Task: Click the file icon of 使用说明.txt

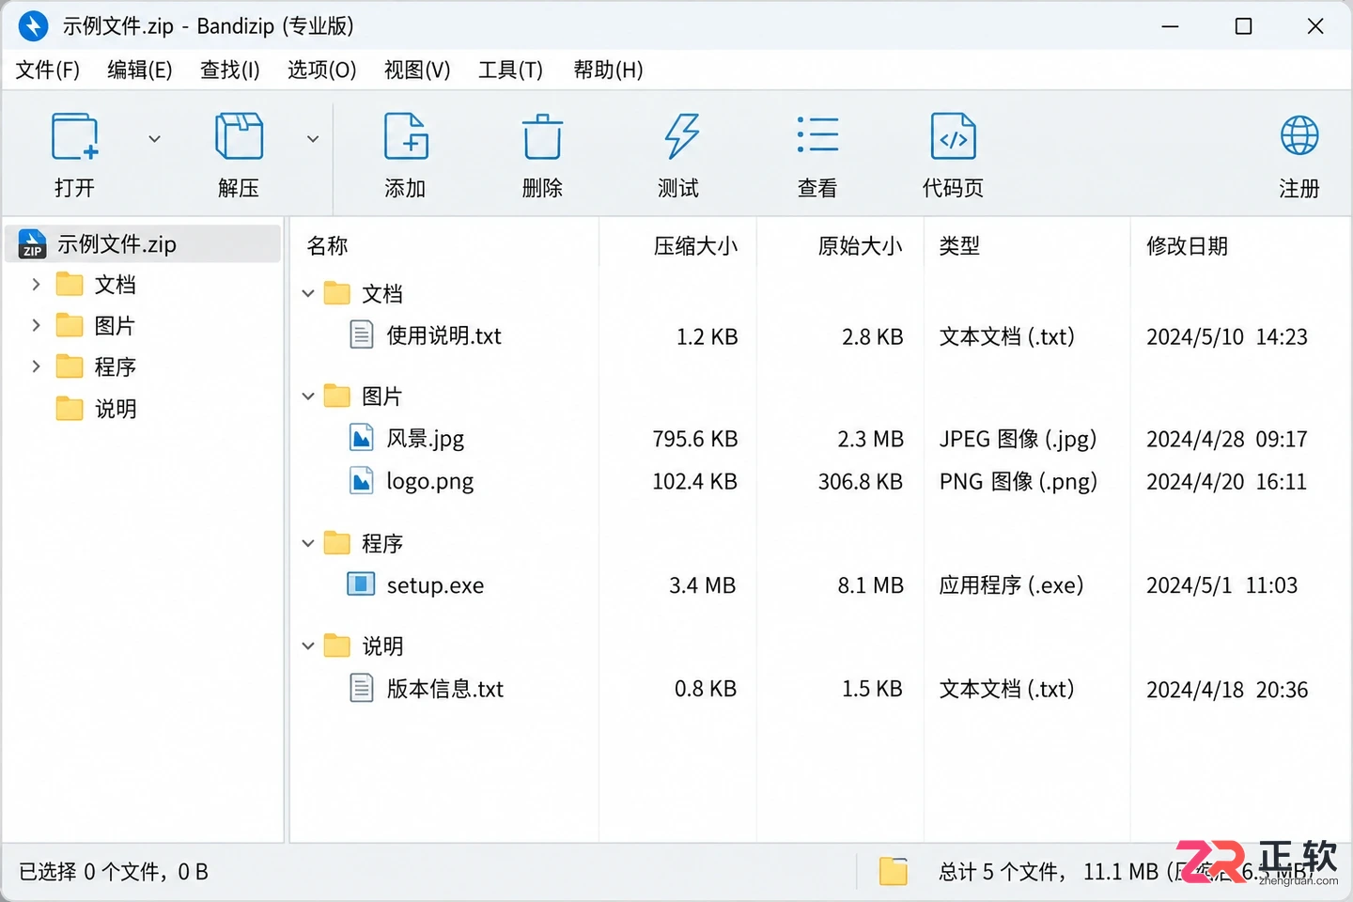Action: point(362,334)
